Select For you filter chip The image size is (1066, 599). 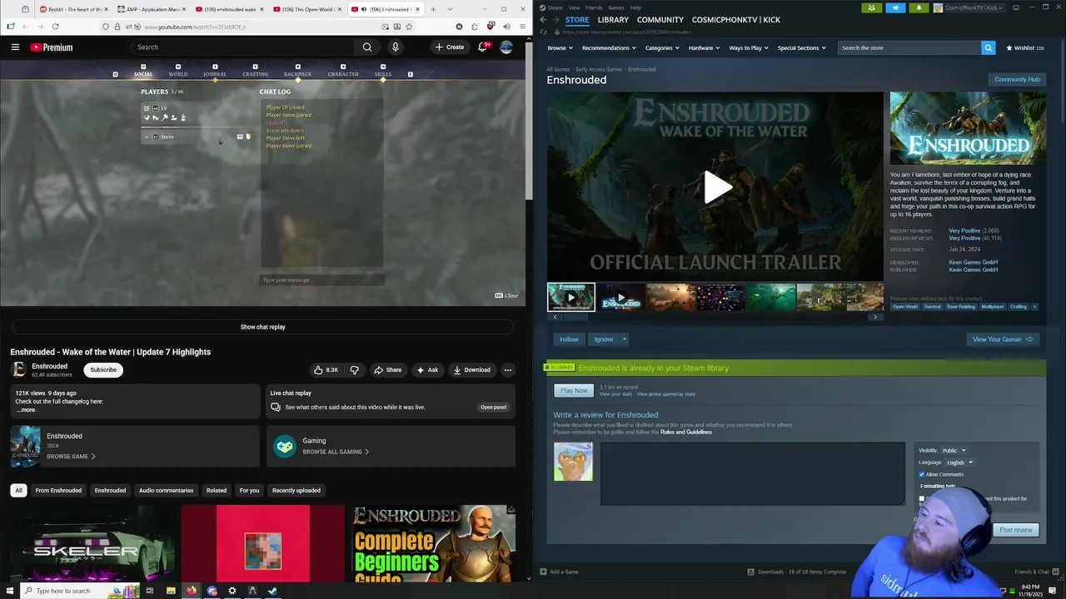click(x=249, y=490)
